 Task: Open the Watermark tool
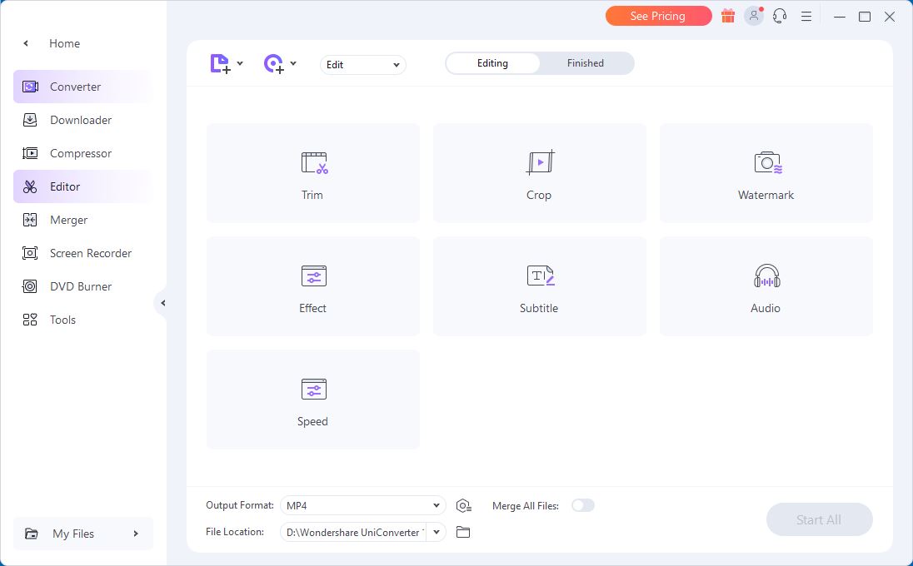[766, 173]
